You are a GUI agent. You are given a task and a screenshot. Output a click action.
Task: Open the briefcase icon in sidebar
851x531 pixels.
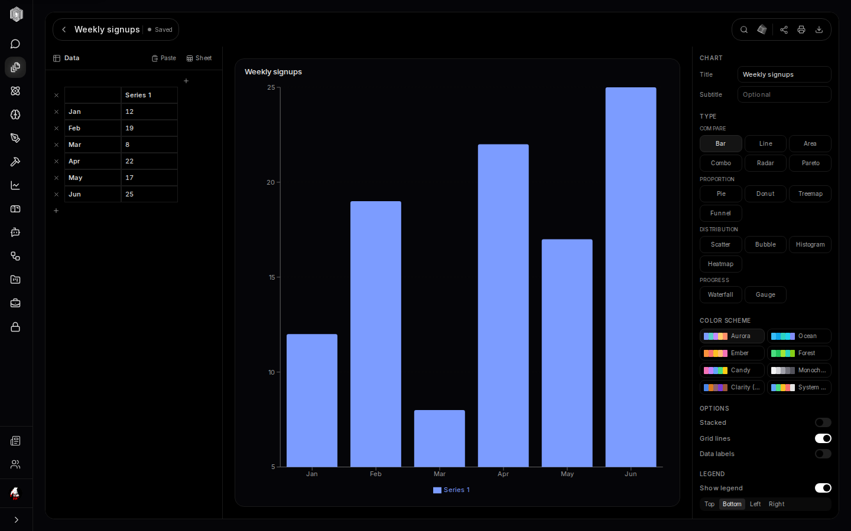tap(15, 303)
